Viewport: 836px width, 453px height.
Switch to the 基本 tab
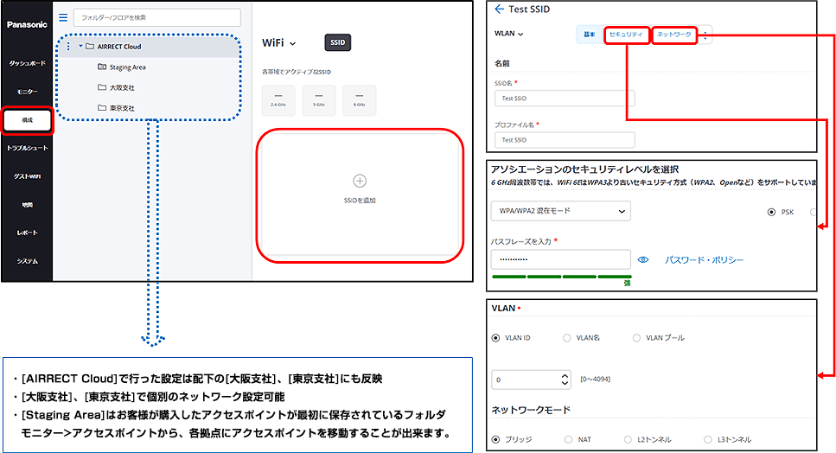pyautogui.click(x=589, y=34)
